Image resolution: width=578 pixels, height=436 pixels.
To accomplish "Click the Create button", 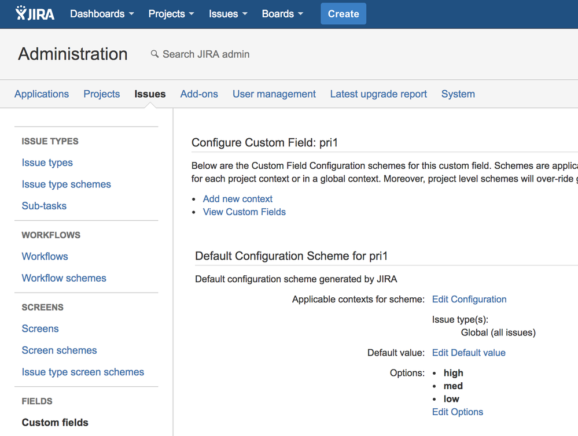I will coord(343,14).
